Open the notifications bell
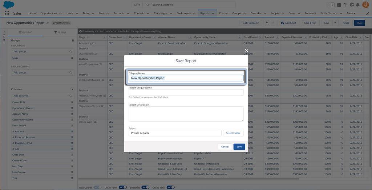The height and width of the screenshot is (190, 372). [x=357, y=5]
